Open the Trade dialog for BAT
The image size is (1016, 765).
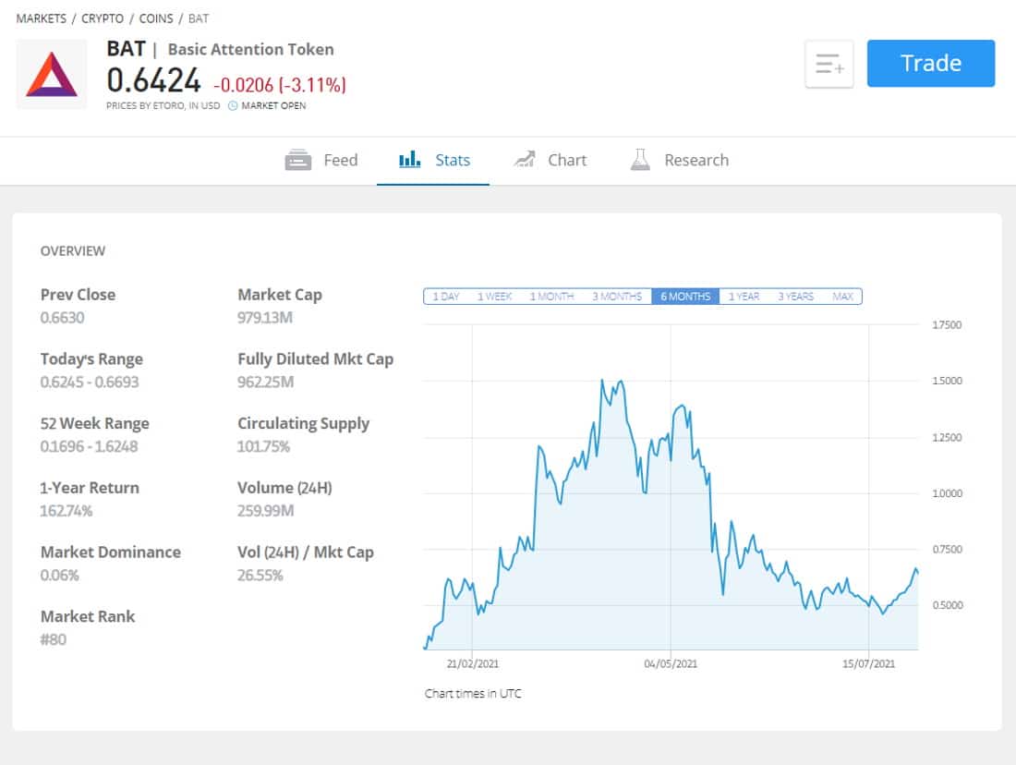[930, 63]
